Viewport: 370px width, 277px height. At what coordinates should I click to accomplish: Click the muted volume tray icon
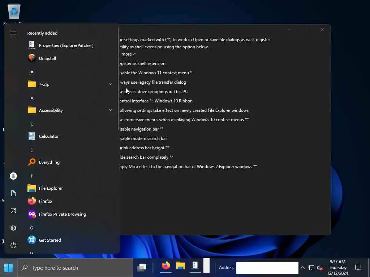tap(320, 268)
